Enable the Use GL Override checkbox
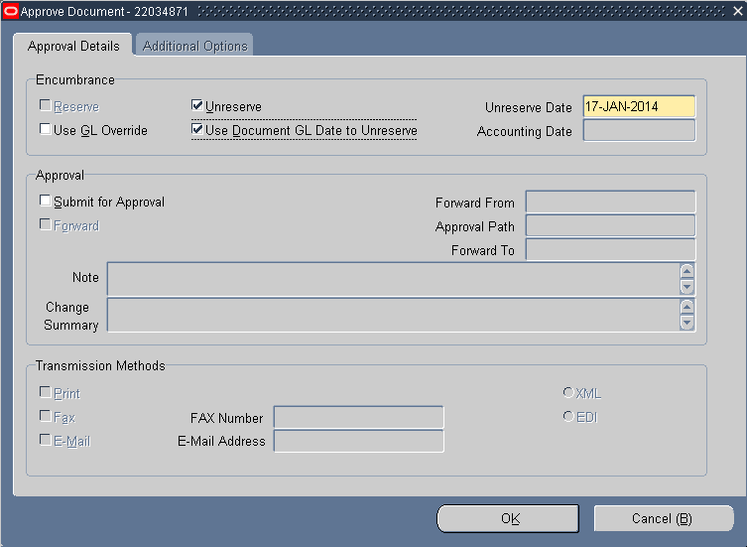This screenshot has height=547, width=747. point(46,129)
